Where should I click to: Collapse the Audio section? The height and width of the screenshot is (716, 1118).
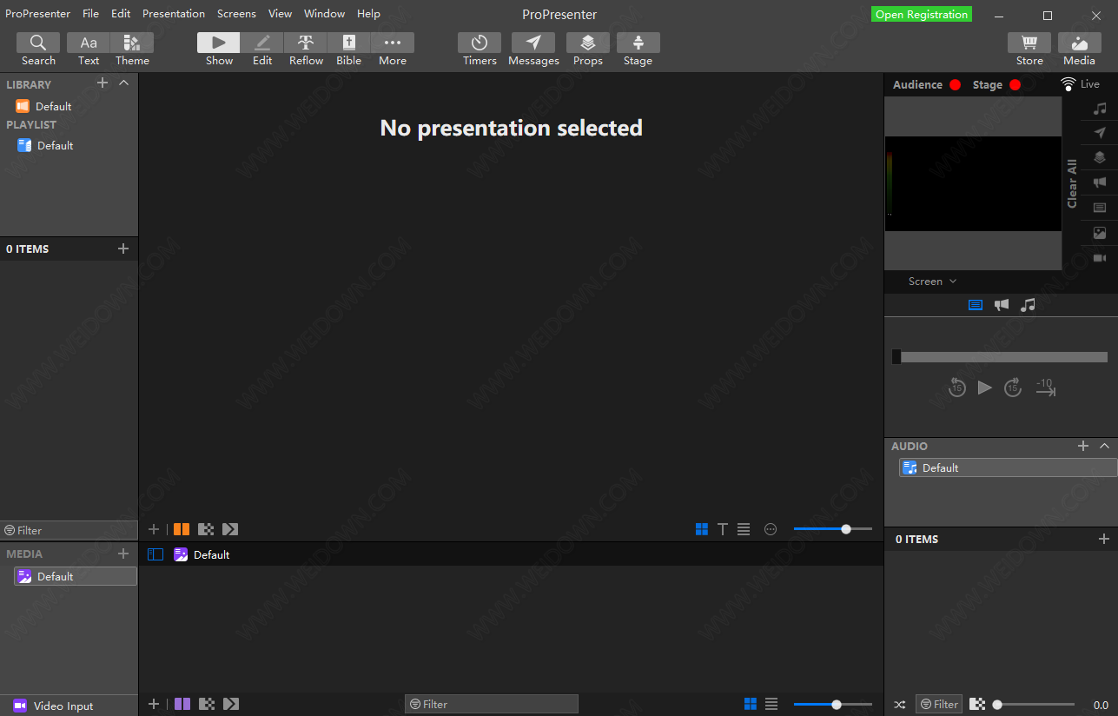point(1104,446)
